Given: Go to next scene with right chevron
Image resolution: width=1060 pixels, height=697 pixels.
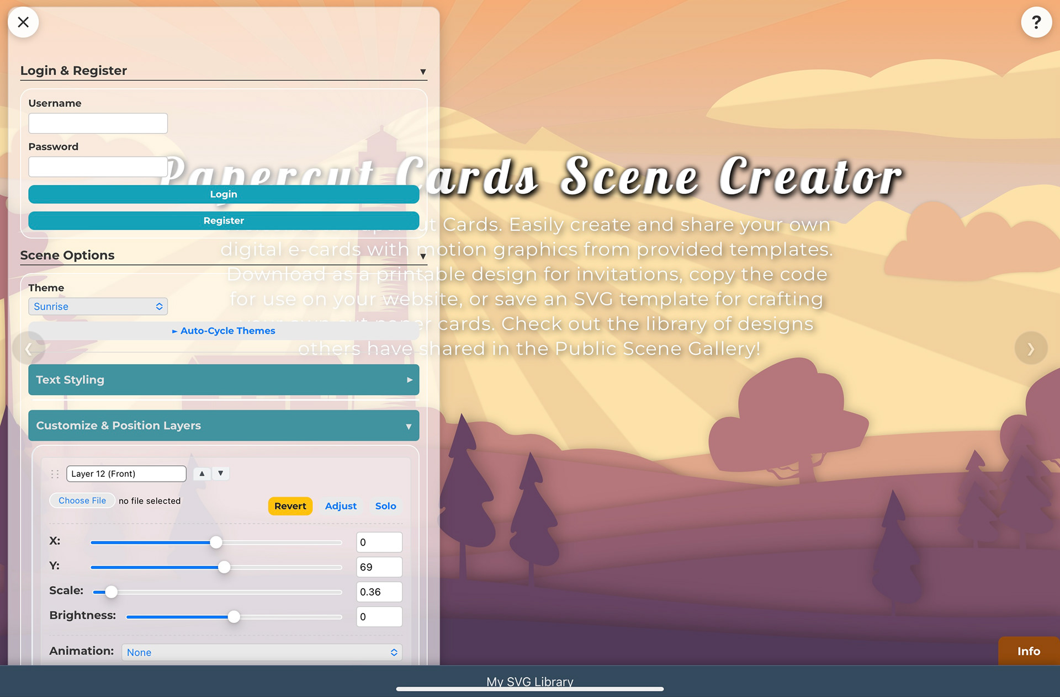Looking at the screenshot, I should click(1030, 348).
